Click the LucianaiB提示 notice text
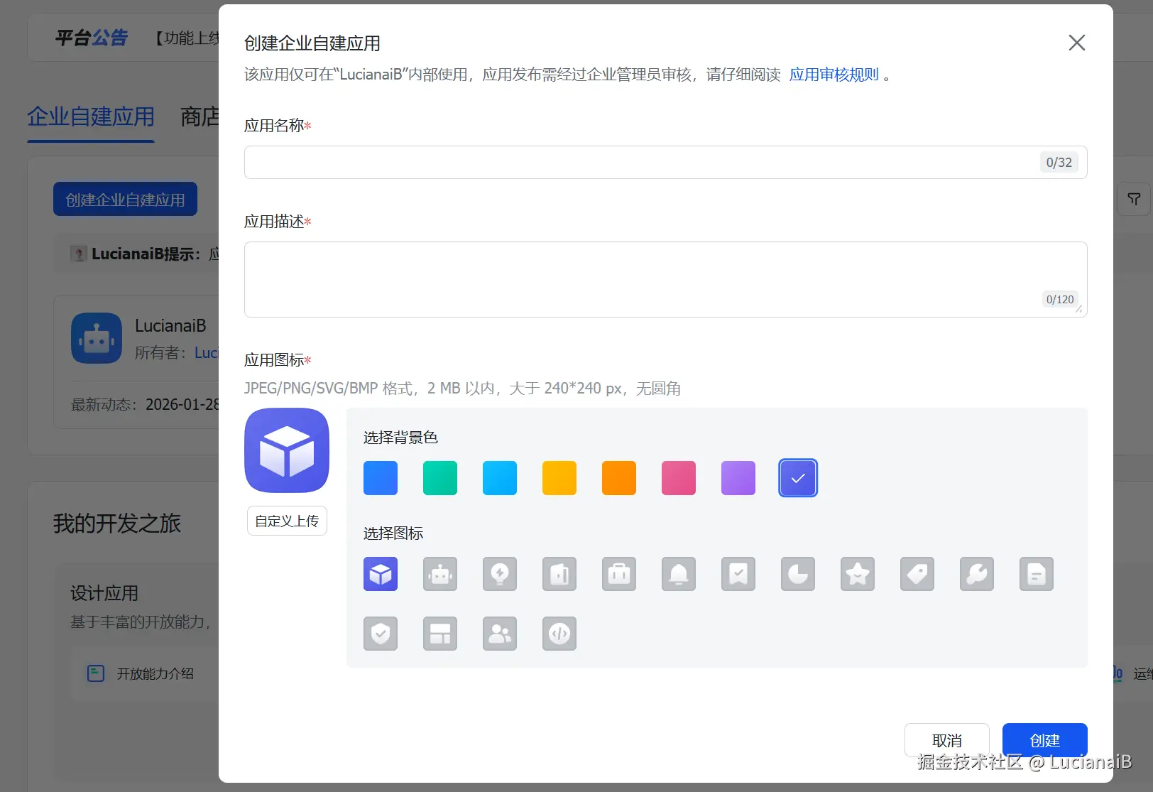The height and width of the screenshot is (792, 1153). tap(146, 254)
